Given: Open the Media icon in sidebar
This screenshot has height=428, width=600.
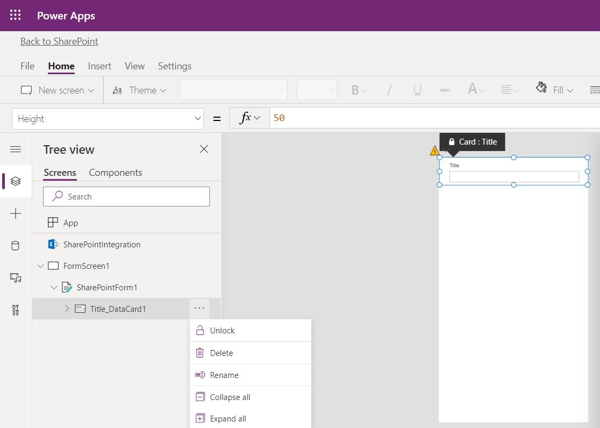Looking at the screenshot, I should point(16,277).
